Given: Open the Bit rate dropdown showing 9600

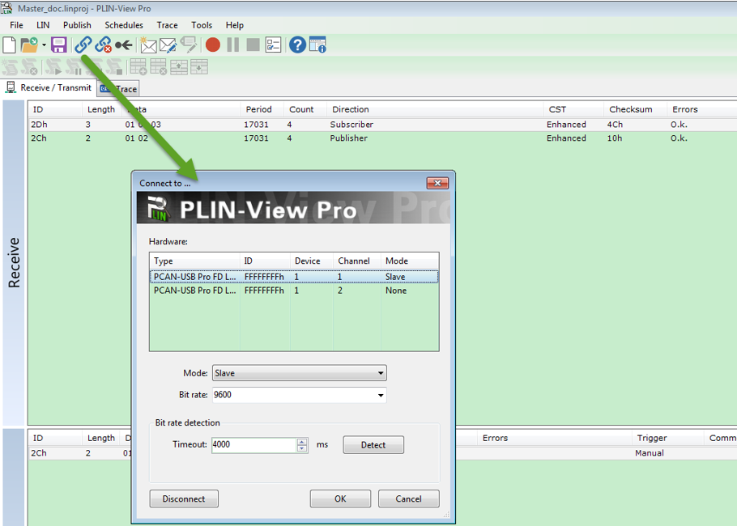Looking at the screenshot, I should coord(300,395).
